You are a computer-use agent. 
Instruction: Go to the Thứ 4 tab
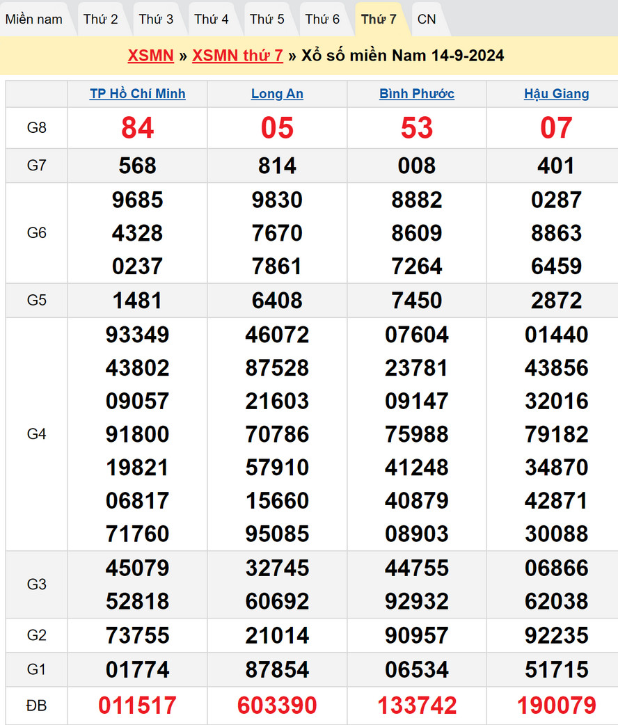click(x=212, y=19)
